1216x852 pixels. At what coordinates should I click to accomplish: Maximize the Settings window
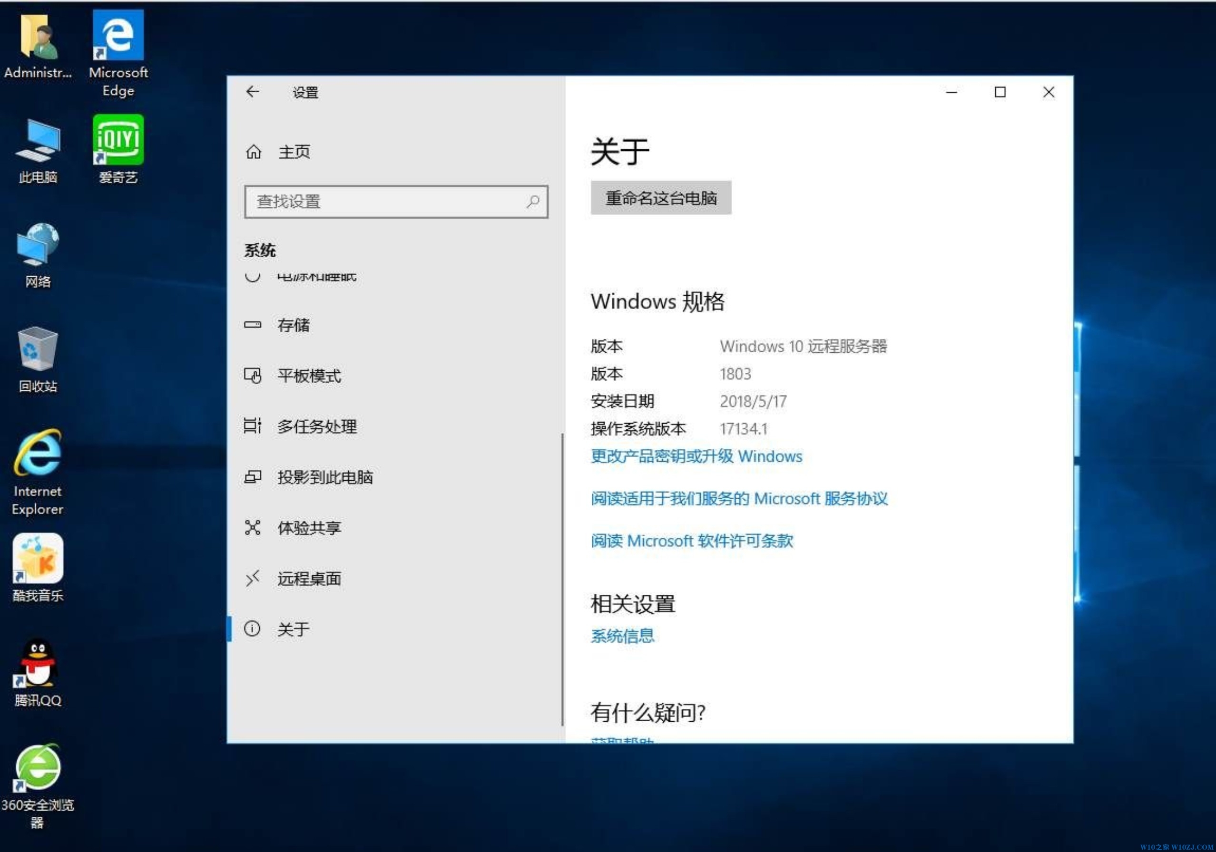coord(1000,92)
